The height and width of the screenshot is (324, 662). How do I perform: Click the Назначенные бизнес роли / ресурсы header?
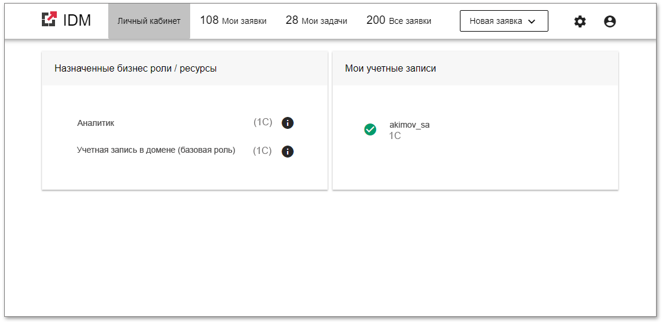pyautogui.click(x=136, y=69)
